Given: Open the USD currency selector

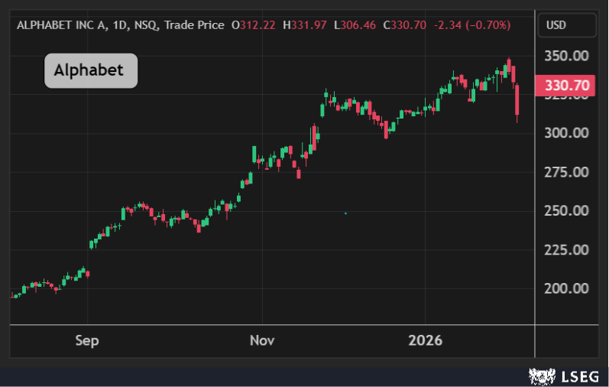Looking at the screenshot, I should pos(556,25).
